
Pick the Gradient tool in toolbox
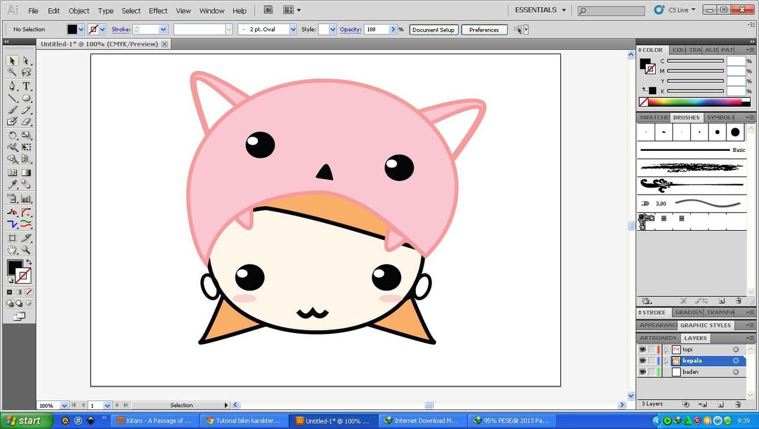point(26,173)
